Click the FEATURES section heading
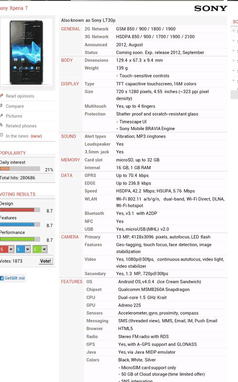 [x=72, y=282]
